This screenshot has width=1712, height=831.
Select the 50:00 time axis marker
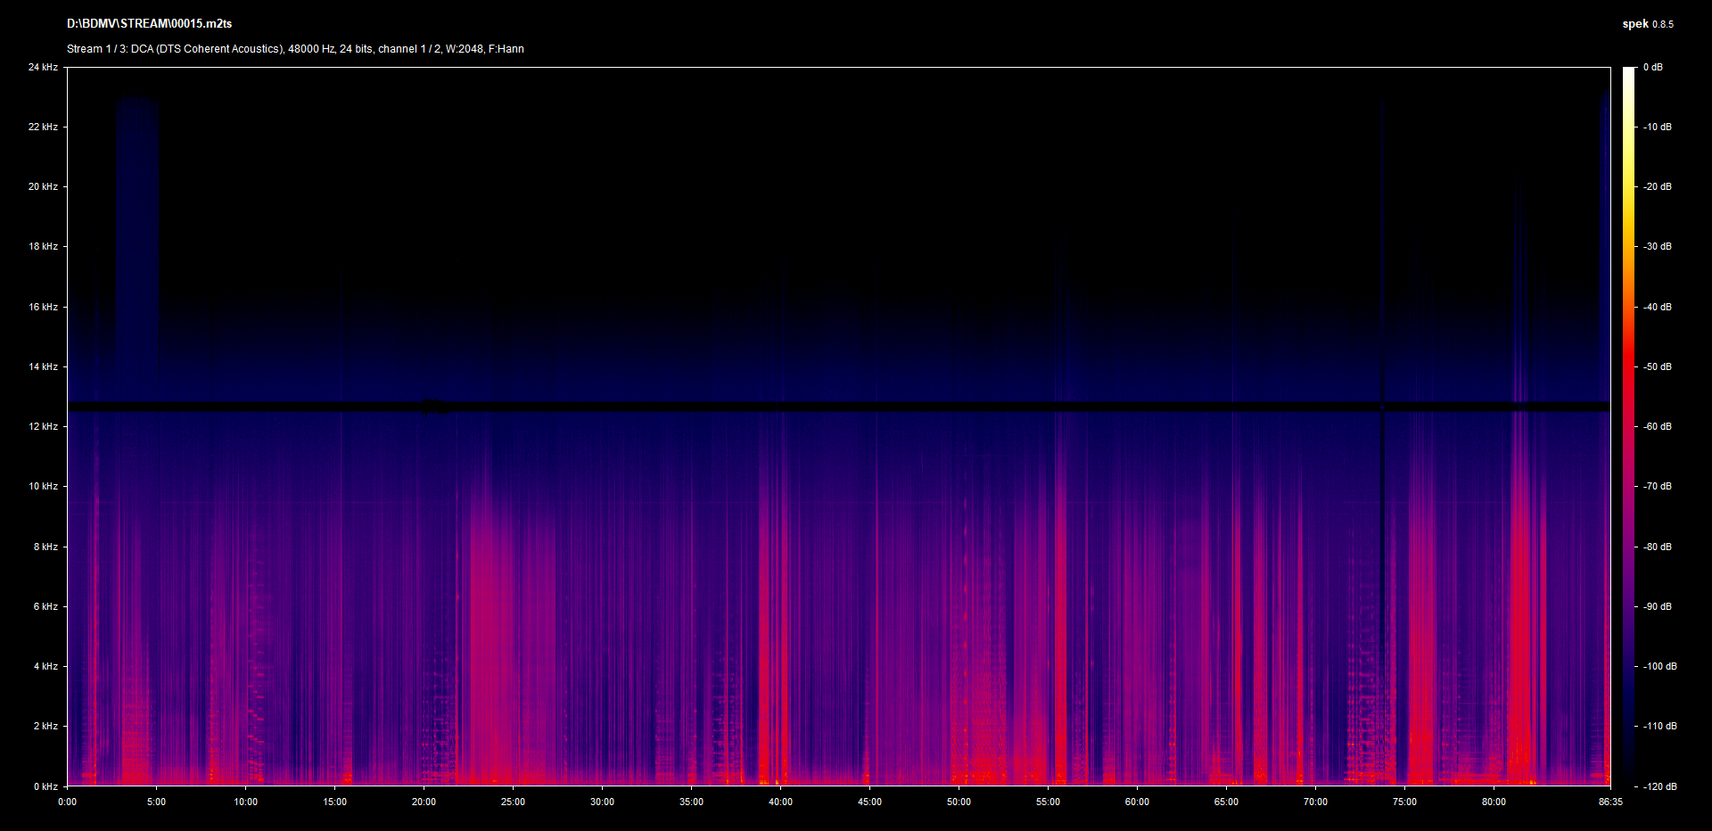click(x=959, y=802)
